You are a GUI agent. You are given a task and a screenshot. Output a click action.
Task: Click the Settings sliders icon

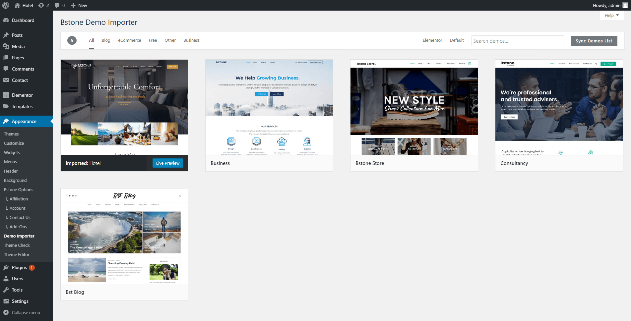6,301
